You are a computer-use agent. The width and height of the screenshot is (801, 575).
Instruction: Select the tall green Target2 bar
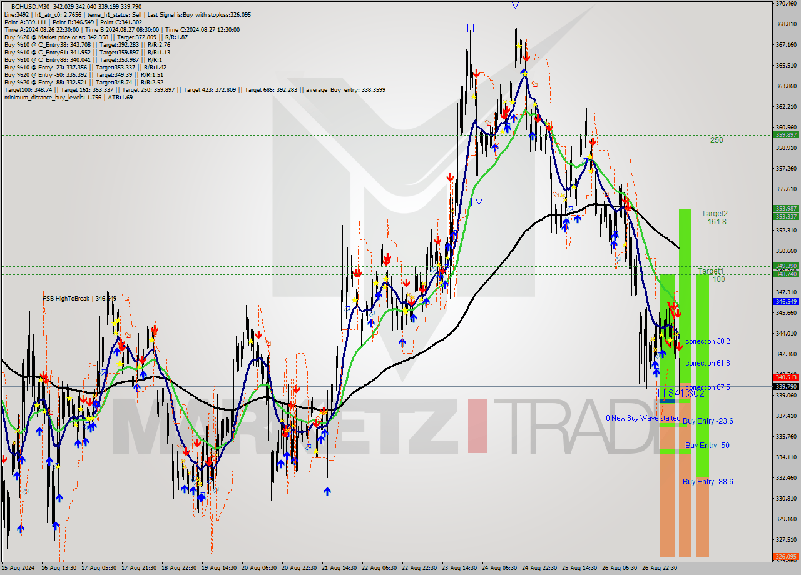click(x=685, y=296)
